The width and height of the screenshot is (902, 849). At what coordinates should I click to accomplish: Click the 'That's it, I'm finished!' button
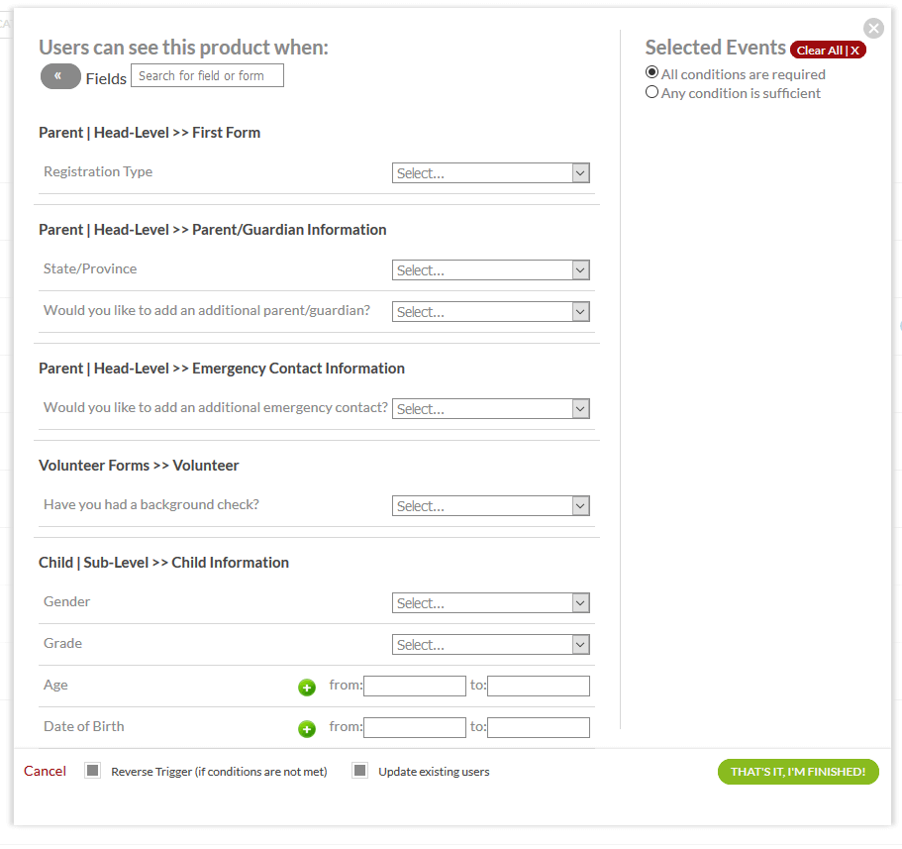pyautogui.click(x=797, y=772)
